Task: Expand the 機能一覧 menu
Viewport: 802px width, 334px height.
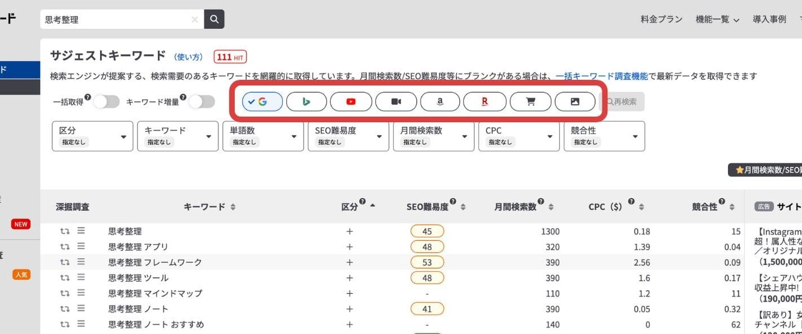Action: 717,19
